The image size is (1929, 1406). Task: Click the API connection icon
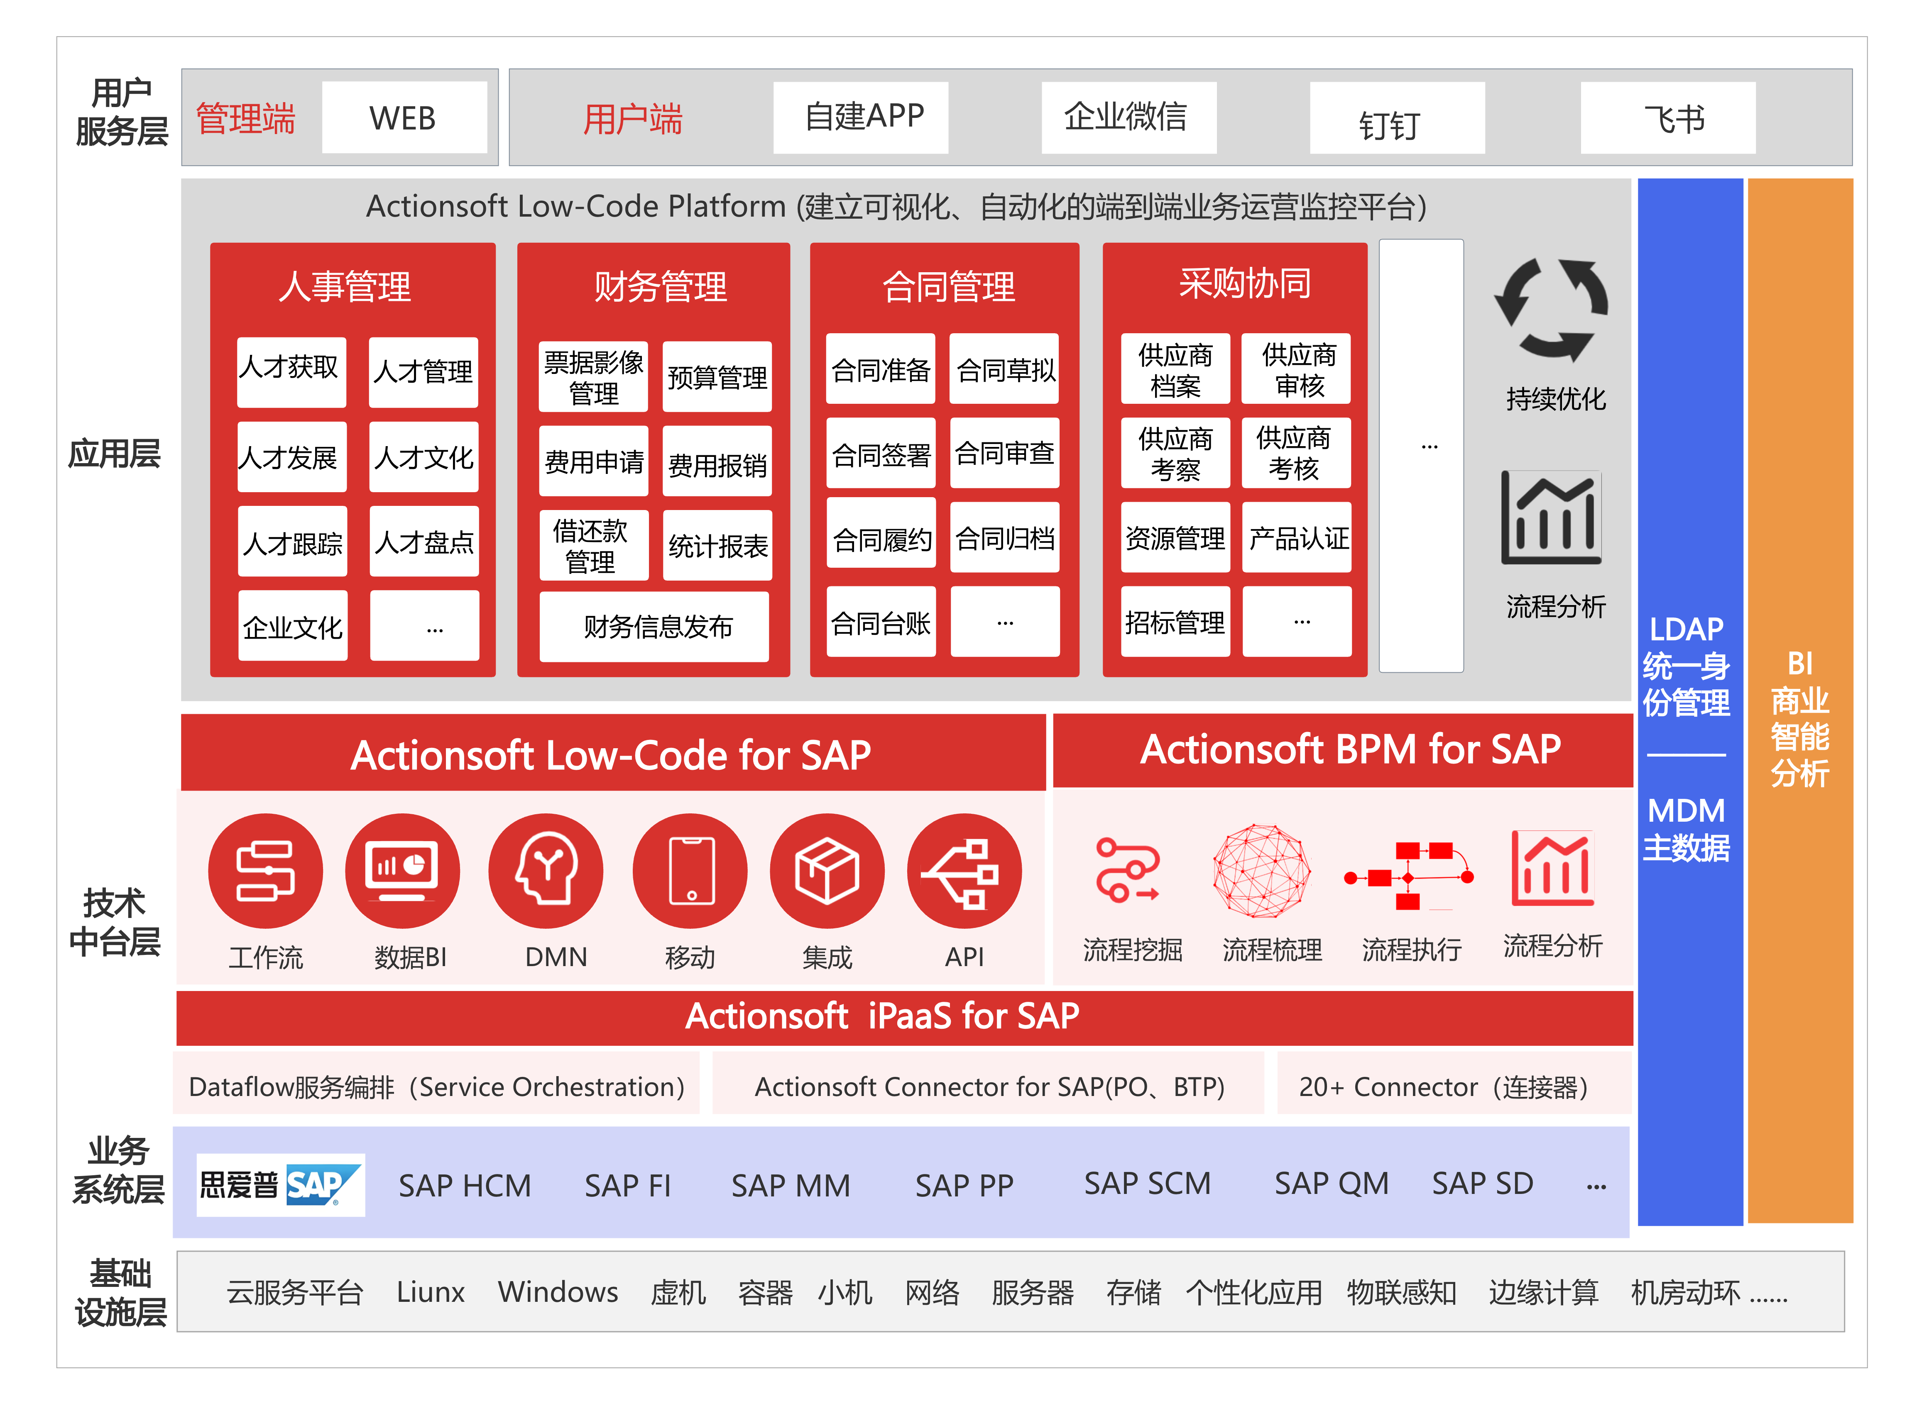point(964,871)
